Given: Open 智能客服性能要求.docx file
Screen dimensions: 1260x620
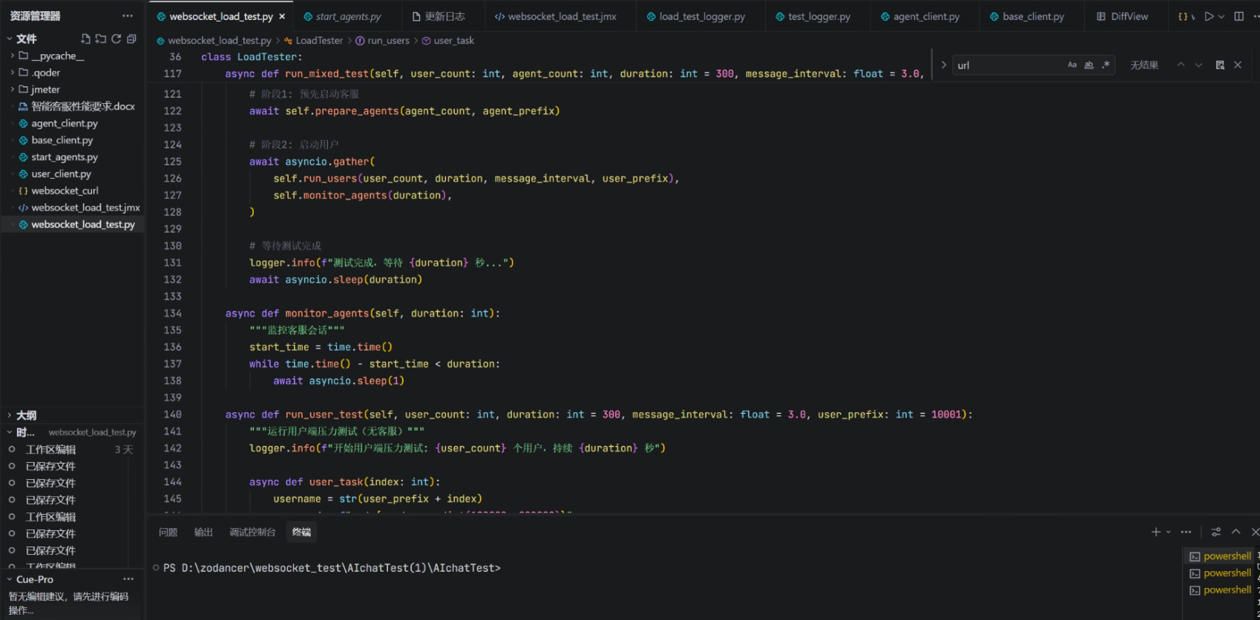Looking at the screenshot, I should [x=72, y=106].
